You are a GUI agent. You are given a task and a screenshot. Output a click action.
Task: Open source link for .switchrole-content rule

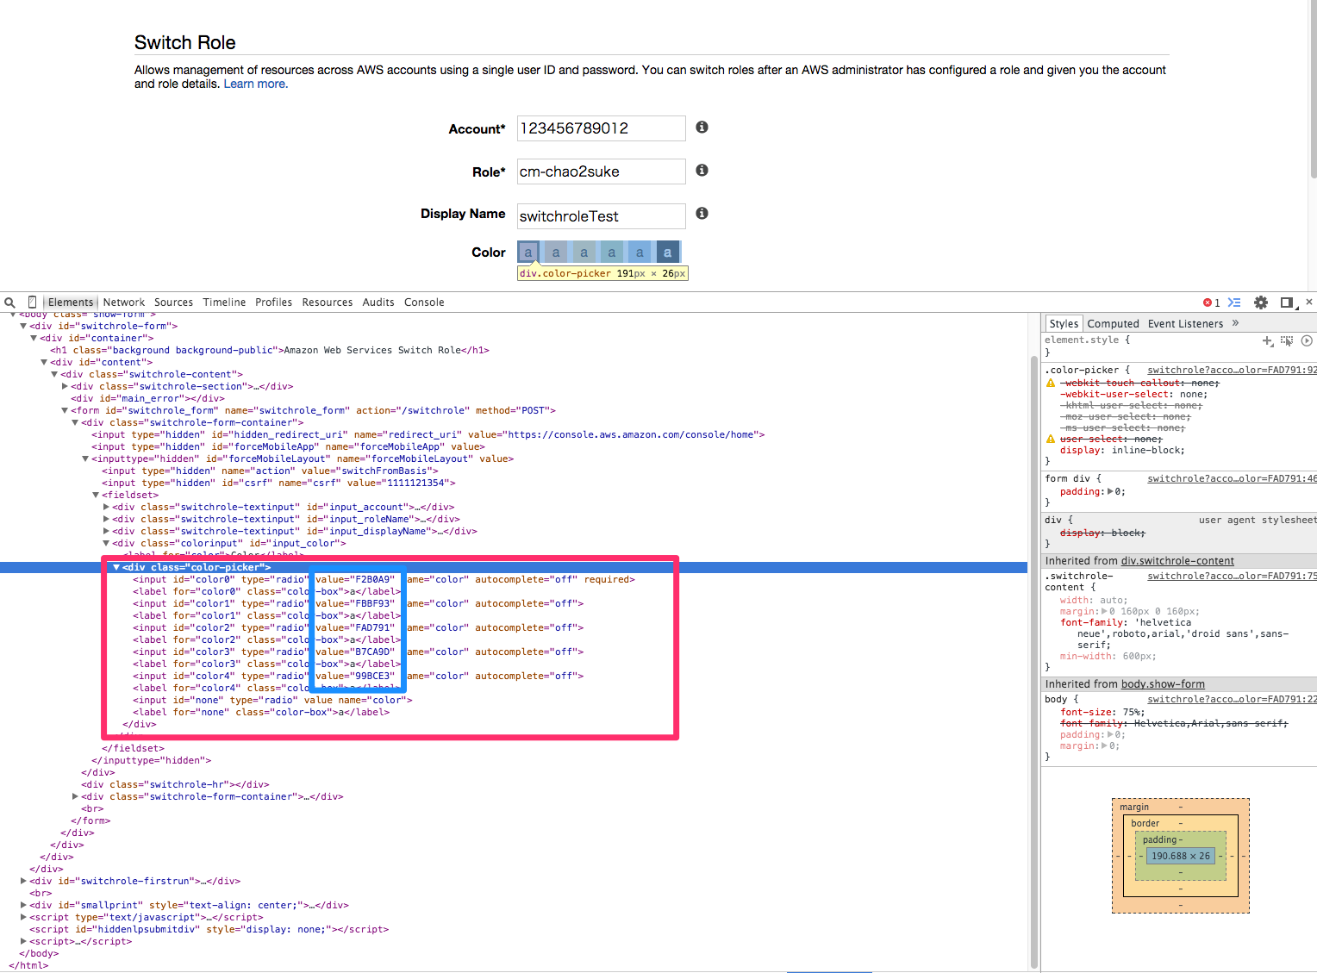[1232, 577]
